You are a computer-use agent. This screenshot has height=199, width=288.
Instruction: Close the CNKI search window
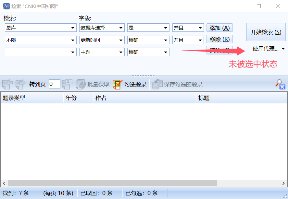pyautogui.click(x=278, y=6)
